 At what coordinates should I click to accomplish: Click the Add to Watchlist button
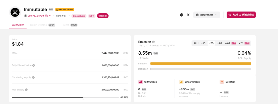[241, 15]
